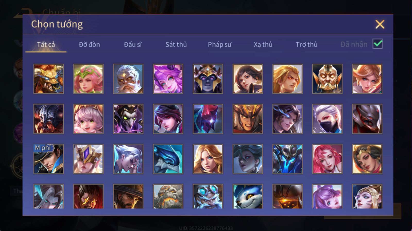Switch to the Đỡ đòn tab
This screenshot has height=231, width=412.
89,44
